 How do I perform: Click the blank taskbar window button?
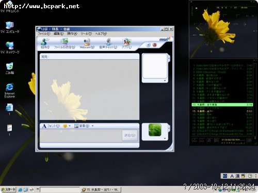(60, 190)
